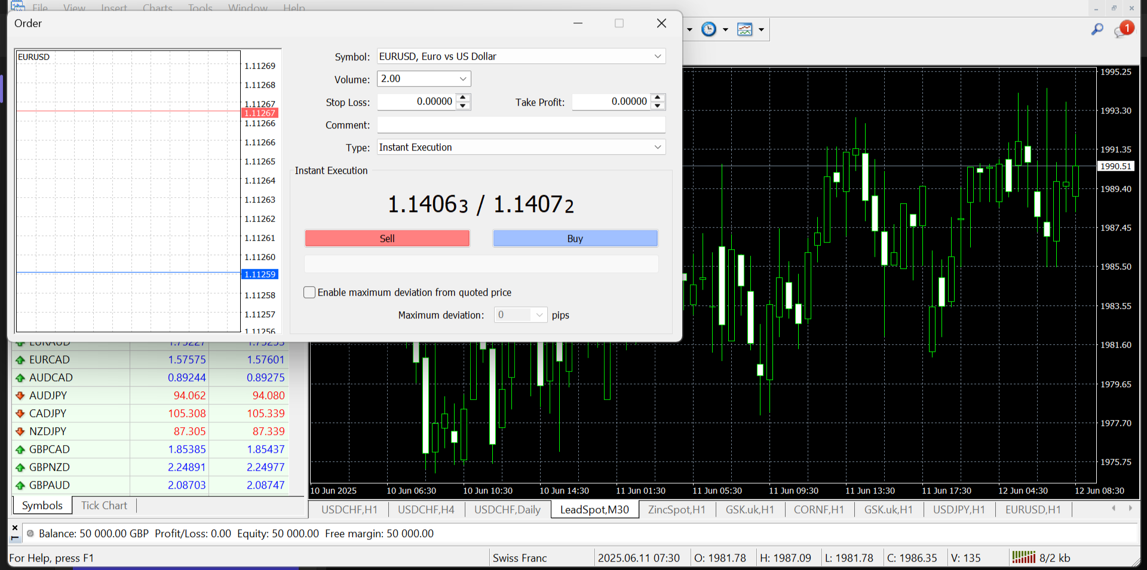
Task: Click the Stop Loss value field
Action: pos(416,102)
